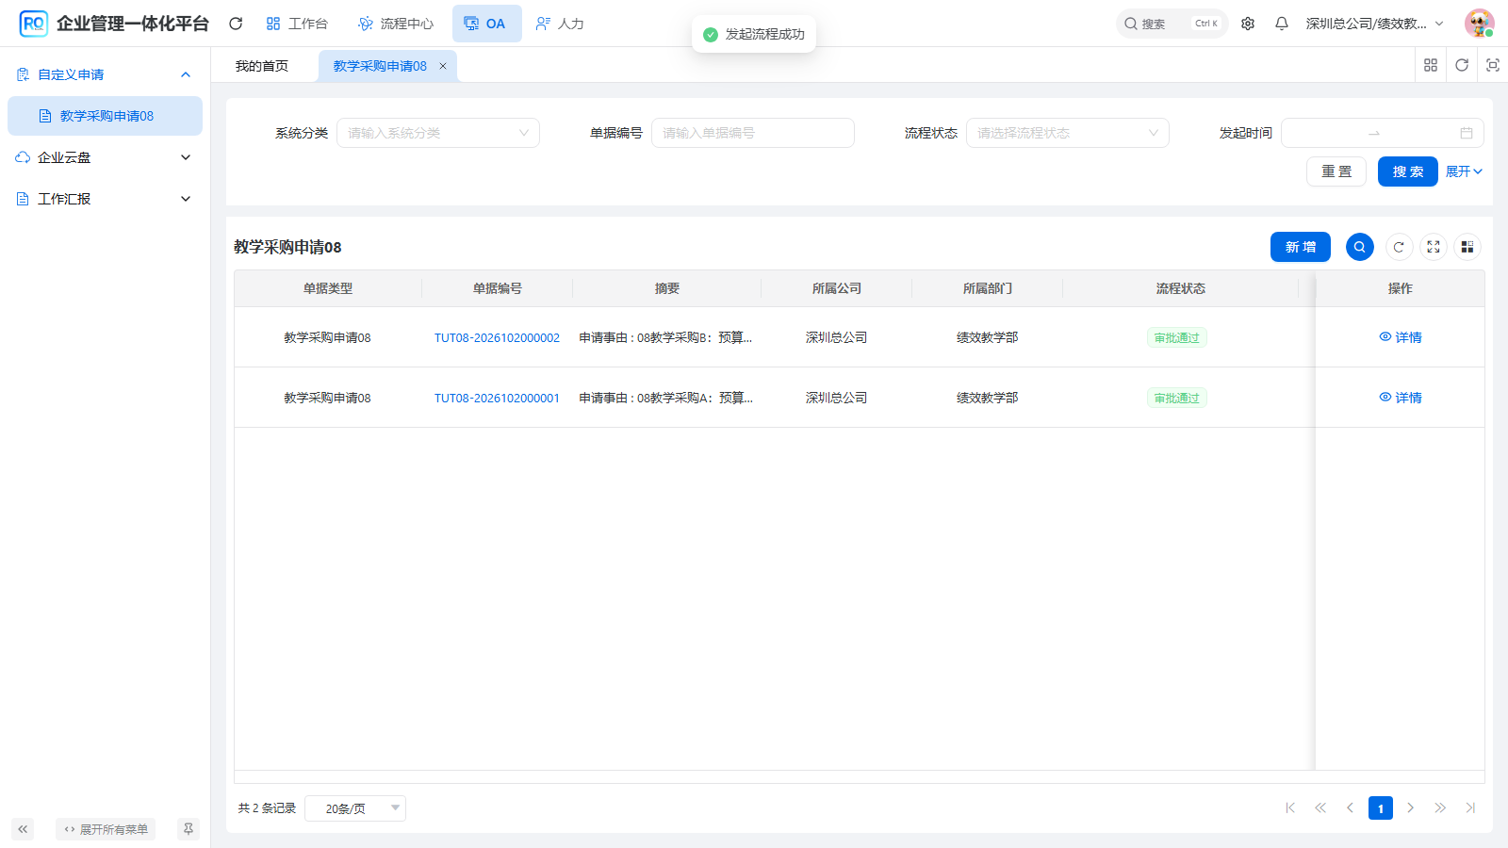Click 展开所有菜单 button

pos(106,829)
